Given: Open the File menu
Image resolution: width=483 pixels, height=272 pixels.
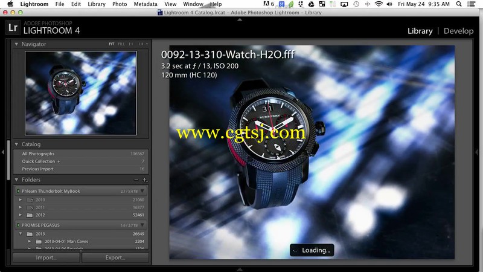Looking at the screenshot, I should tap(60, 4).
